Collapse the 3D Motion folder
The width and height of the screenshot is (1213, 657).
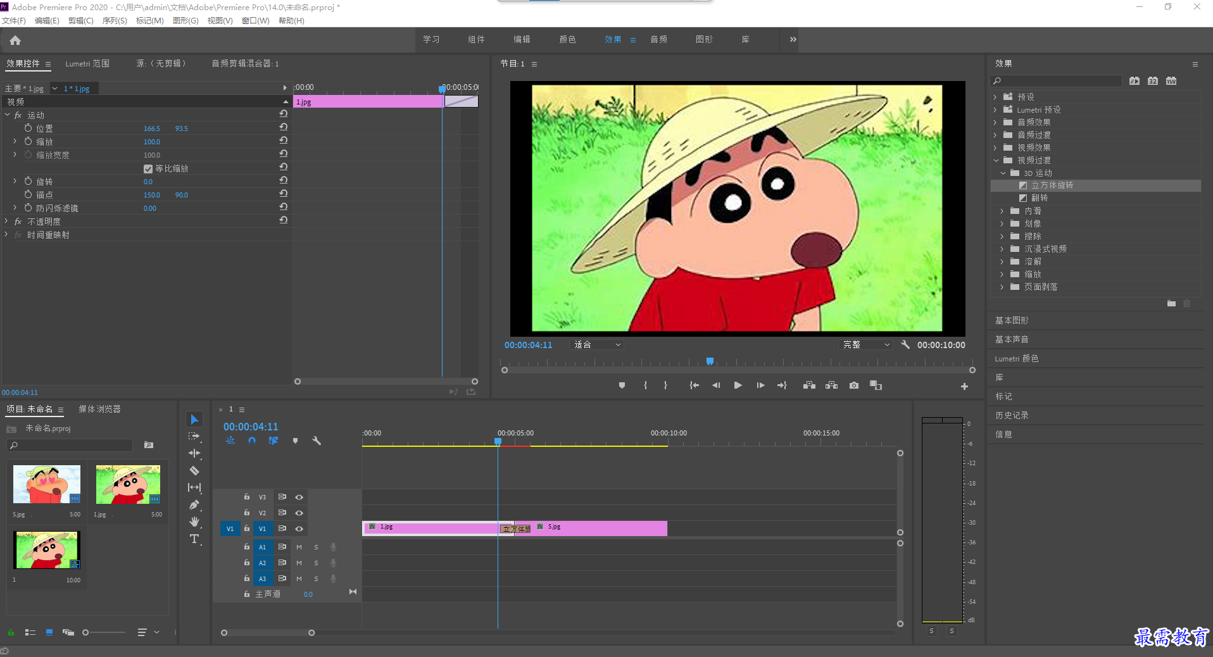(x=1003, y=173)
